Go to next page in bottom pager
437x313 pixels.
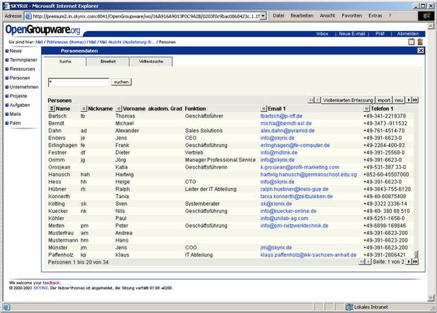tap(409, 262)
